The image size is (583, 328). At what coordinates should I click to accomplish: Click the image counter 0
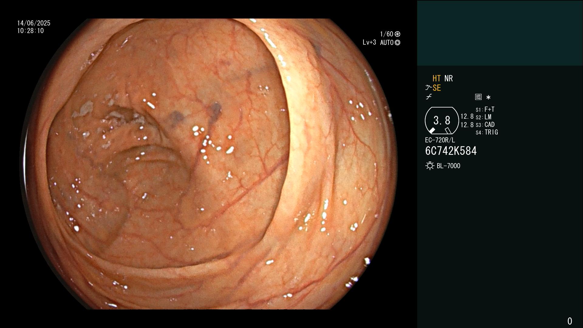pos(570,321)
